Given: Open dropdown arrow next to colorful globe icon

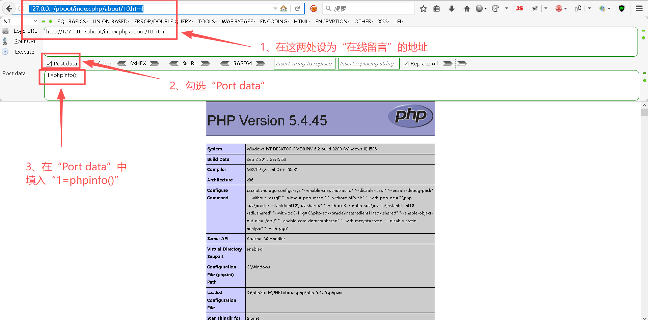Looking at the screenshot, I should (x=609, y=9).
